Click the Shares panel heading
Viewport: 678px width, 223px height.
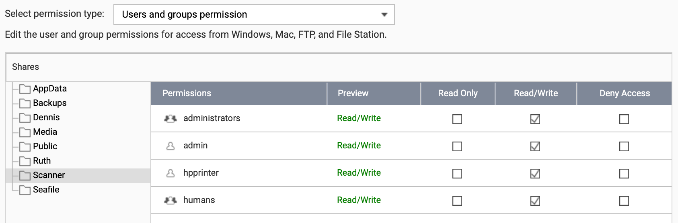tap(25, 67)
